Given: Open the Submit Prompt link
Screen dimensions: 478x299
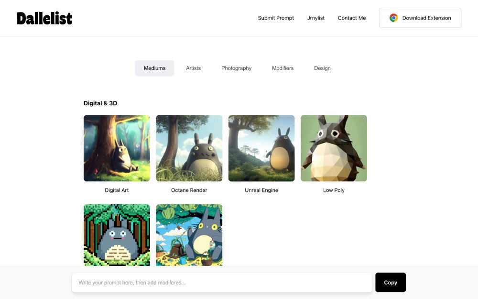Looking at the screenshot, I should [276, 18].
